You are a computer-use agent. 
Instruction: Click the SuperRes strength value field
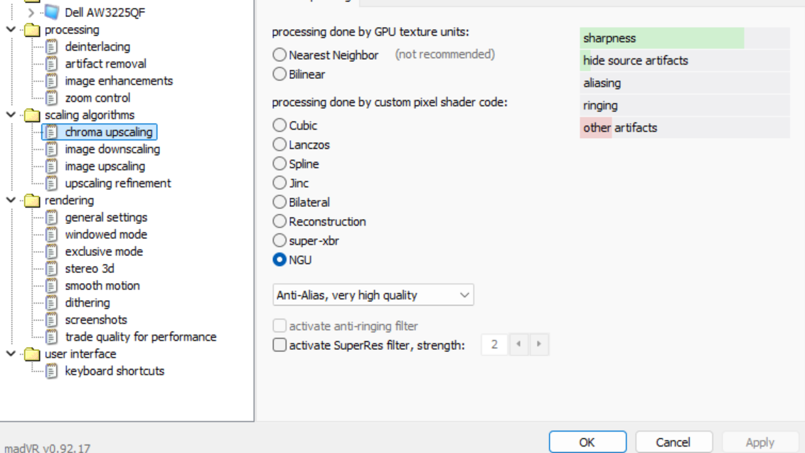(494, 344)
